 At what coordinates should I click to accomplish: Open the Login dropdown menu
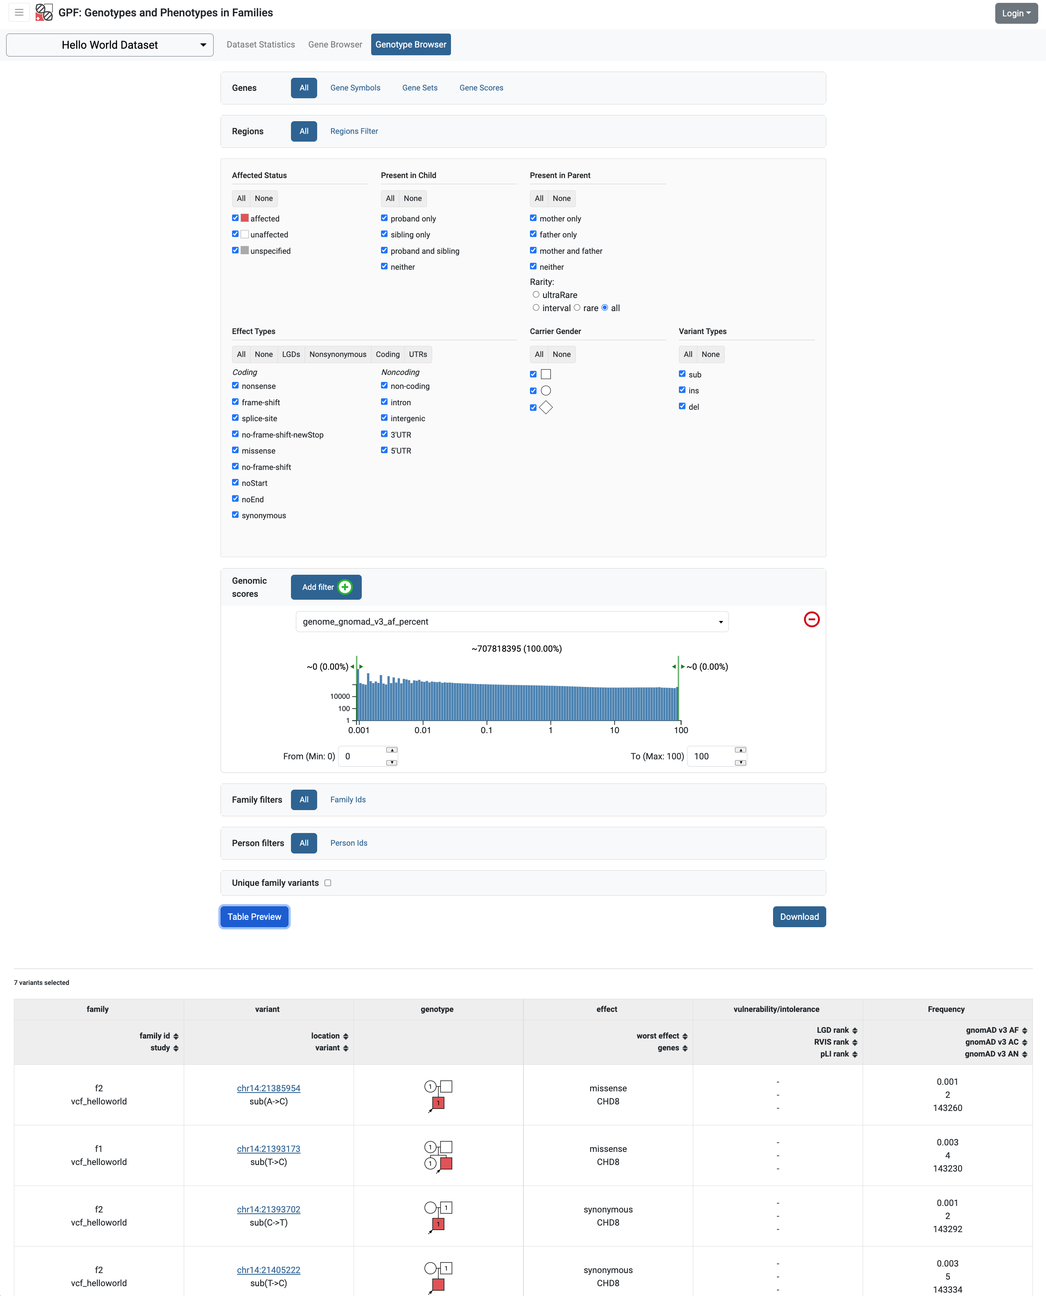click(x=1016, y=13)
